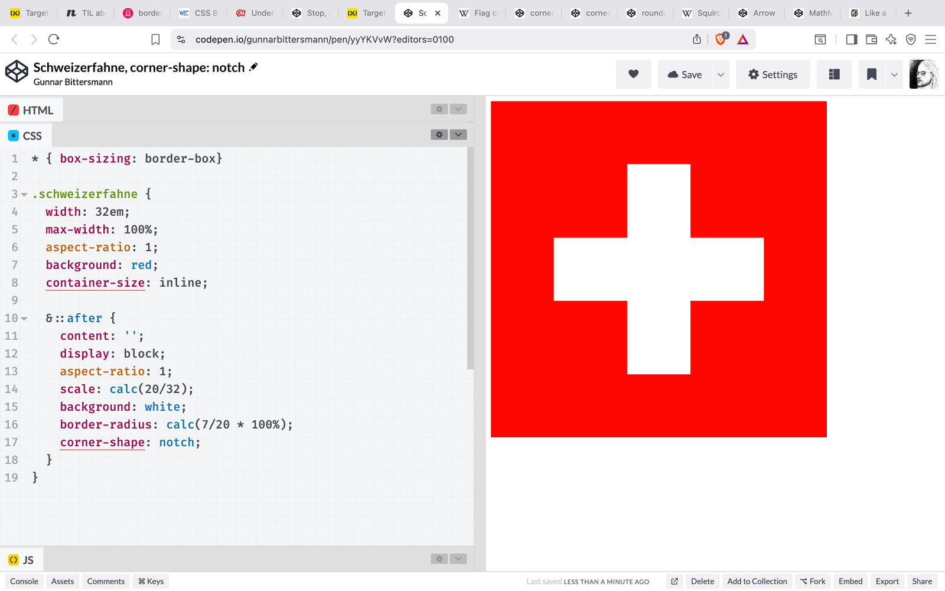Click the address bar URL field
945x591 pixels.
tap(434, 40)
